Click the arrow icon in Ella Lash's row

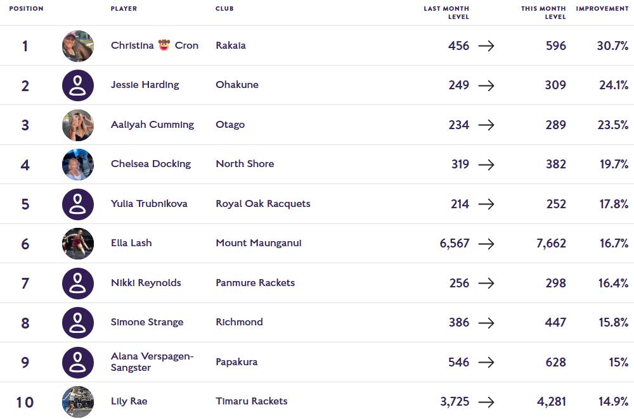486,244
